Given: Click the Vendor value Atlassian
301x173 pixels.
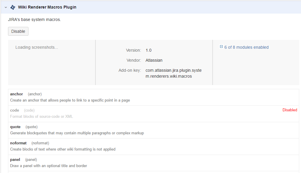Looking at the screenshot, I should pos(154,60).
